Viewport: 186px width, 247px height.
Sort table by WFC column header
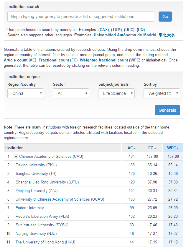tap(173, 148)
